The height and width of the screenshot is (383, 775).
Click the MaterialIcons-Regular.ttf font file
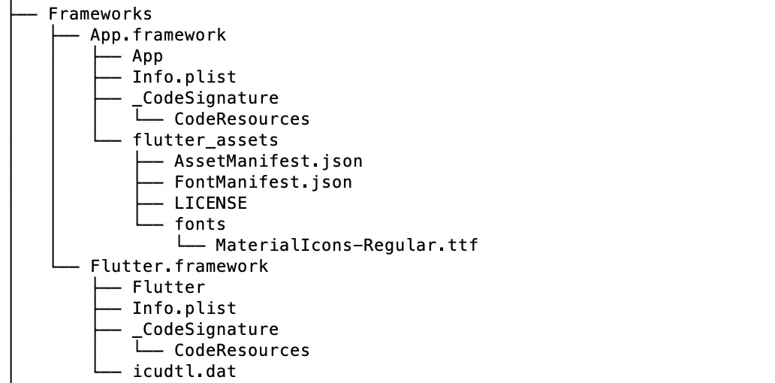346,245
